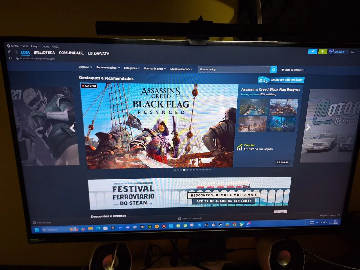Open the NVIDIA app from the taskbar
Viewport: 360px width, 270px height.
click(149, 227)
